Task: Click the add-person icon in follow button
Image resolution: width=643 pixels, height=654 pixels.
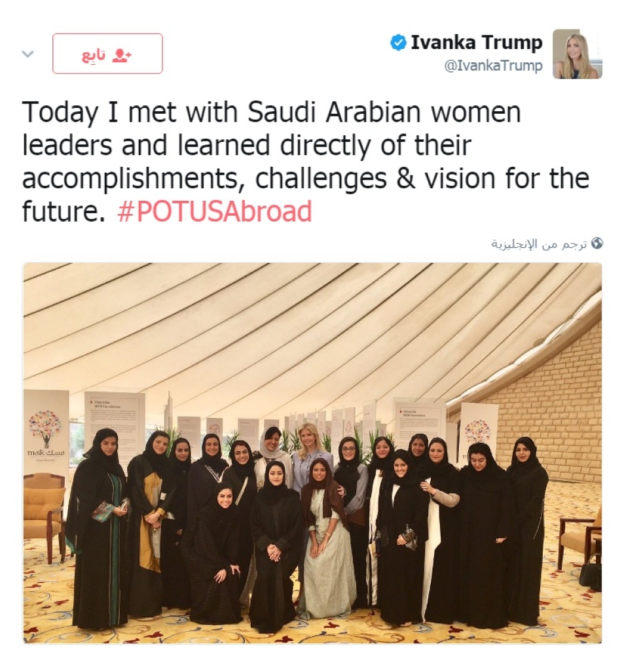Action: click(x=122, y=55)
